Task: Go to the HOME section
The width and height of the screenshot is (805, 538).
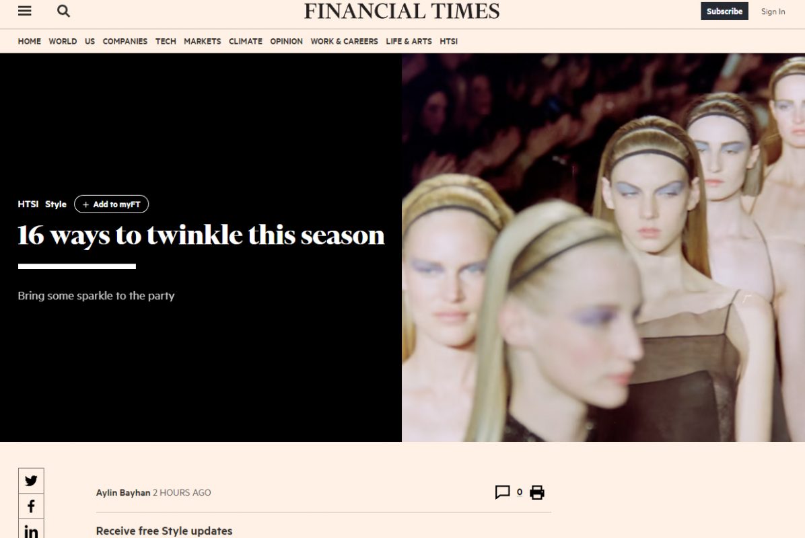Action: pyautogui.click(x=29, y=41)
